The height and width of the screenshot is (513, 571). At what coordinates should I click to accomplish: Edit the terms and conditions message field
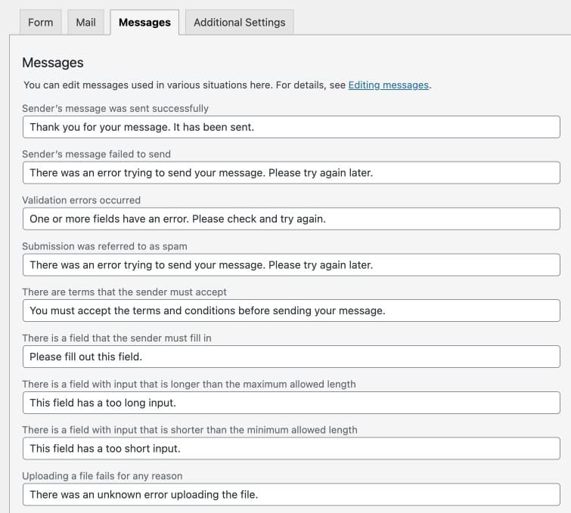[x=291, y=311]
